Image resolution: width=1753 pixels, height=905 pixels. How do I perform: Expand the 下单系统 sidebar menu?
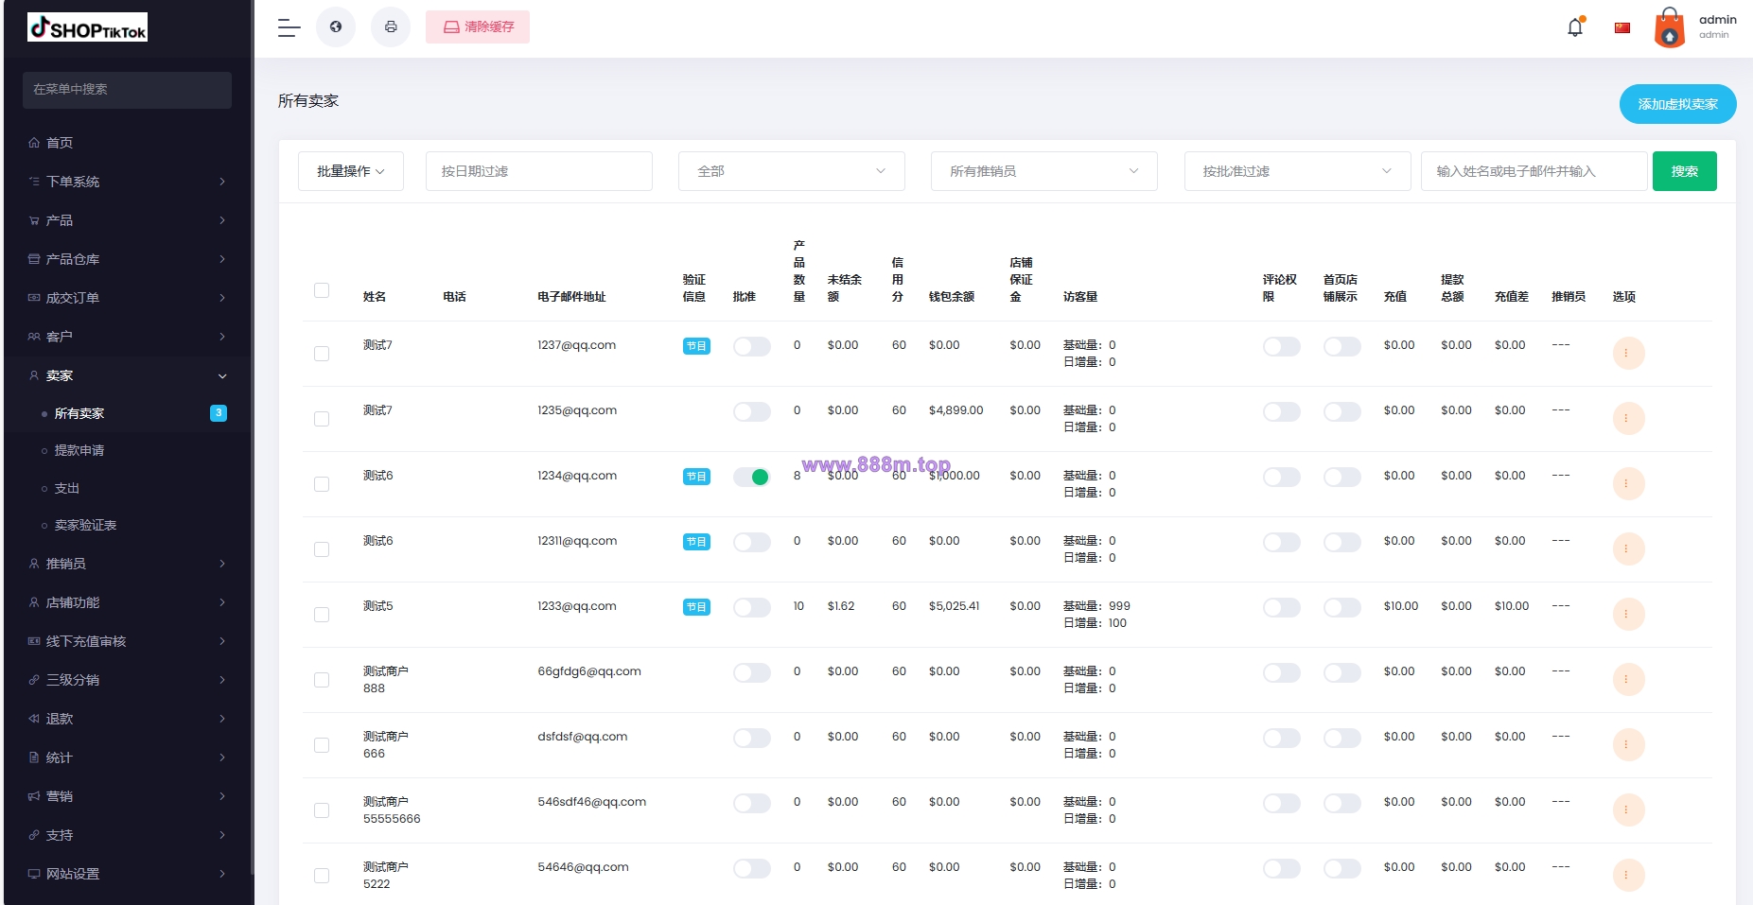pyautogui.click(x=127, y=182)
